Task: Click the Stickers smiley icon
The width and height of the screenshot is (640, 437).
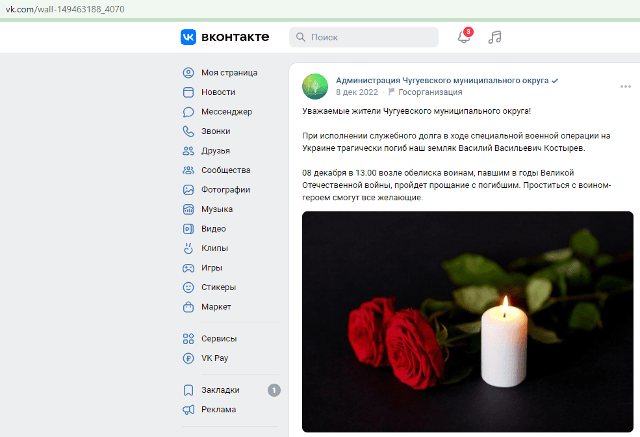Action: (188, 287)
